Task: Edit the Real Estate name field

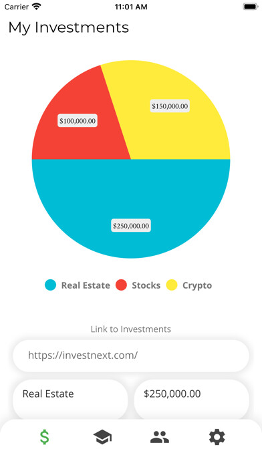Action: pos(70,399)
